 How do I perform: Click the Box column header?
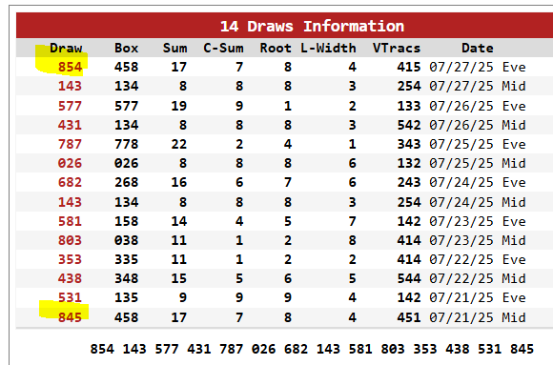(x=126, y=48)
